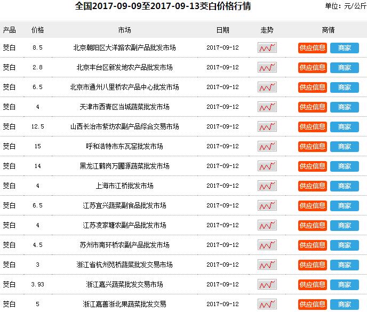
Task: Click the 日期 column header
Action: coord(222,30)
